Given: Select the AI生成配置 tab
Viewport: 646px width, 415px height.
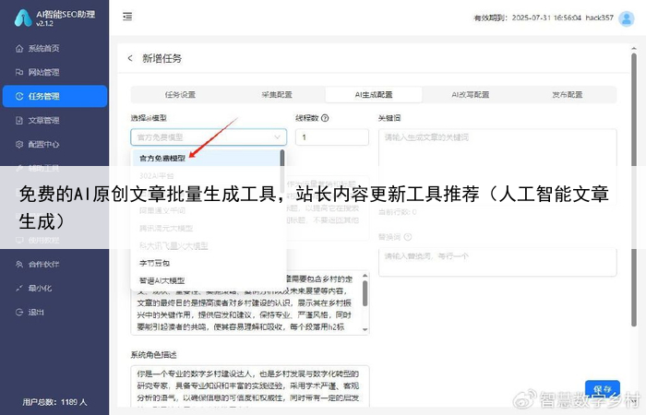Looking at the screenshot, I should [374, 95].
